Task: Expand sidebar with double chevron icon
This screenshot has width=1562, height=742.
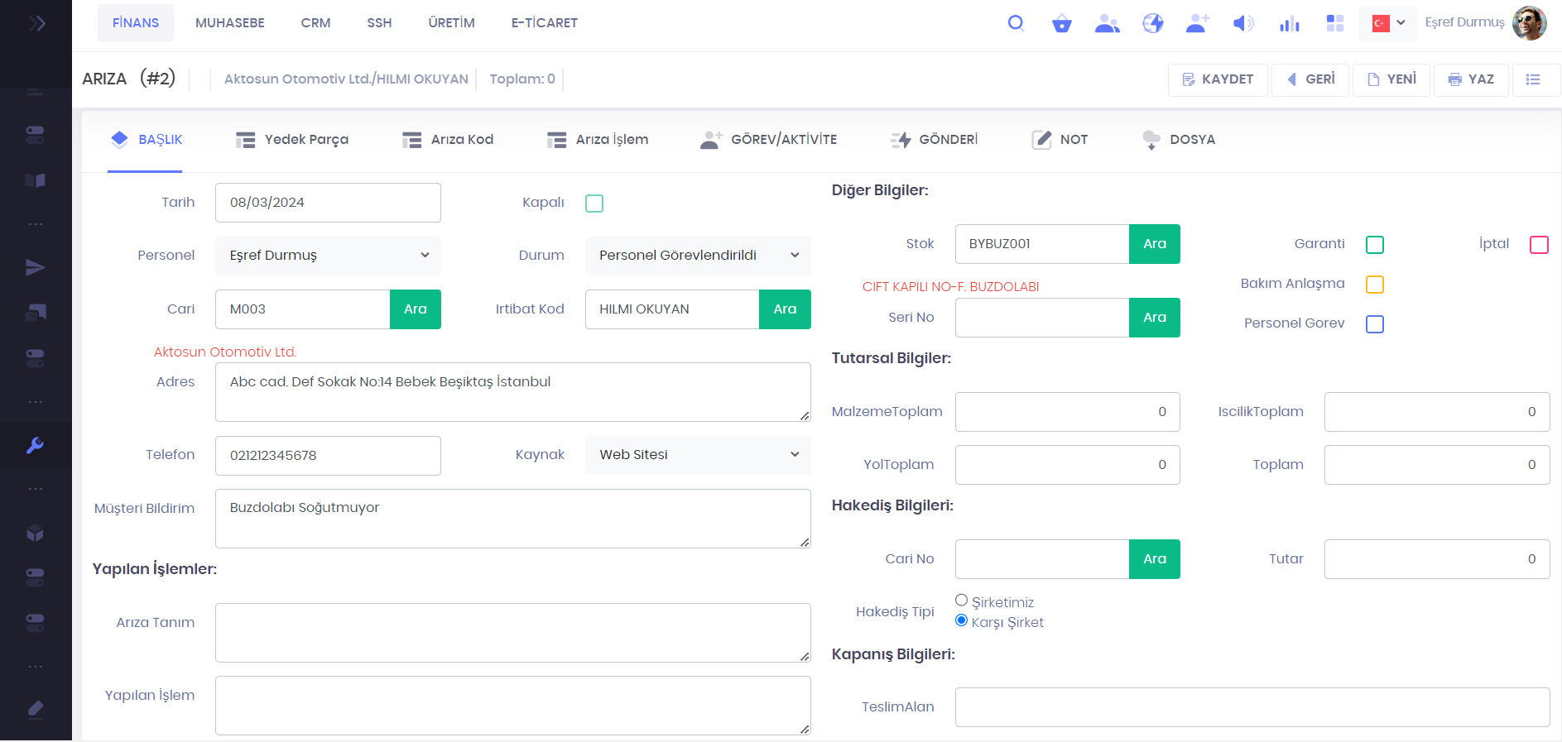Action: point(36,23)
